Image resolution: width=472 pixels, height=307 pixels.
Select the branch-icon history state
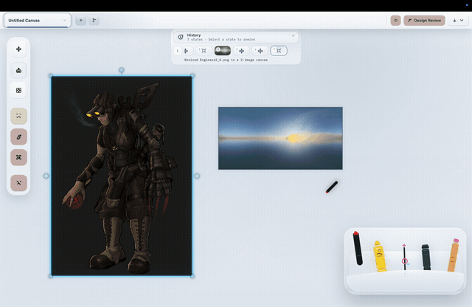(187, 51)
